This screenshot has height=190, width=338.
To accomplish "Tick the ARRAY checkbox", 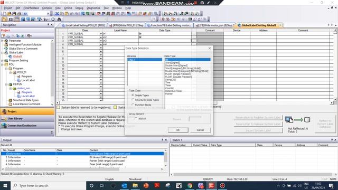I will 136,118.
